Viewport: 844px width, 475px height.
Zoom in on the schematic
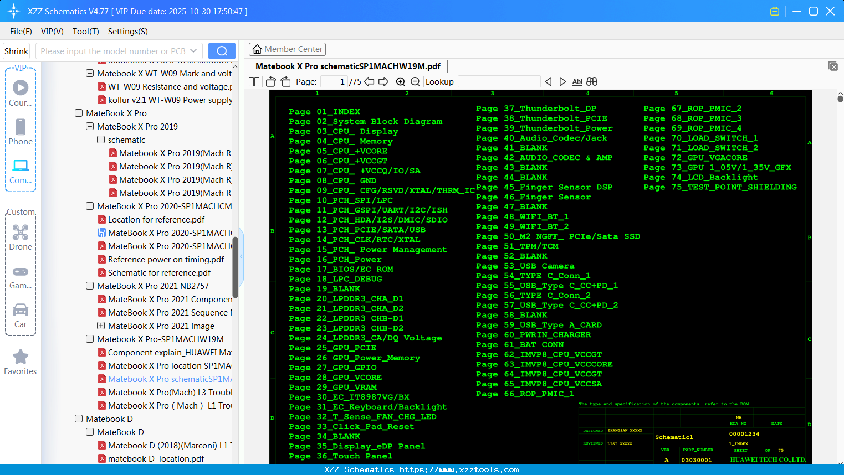point(401,82)
